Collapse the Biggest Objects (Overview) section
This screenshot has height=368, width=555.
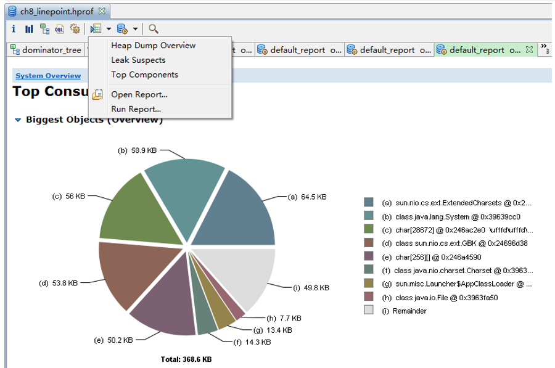(18, 120)
